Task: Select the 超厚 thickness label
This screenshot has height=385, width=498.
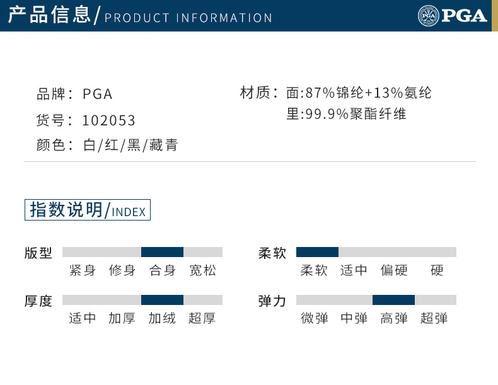Action: tap(202, 318)
